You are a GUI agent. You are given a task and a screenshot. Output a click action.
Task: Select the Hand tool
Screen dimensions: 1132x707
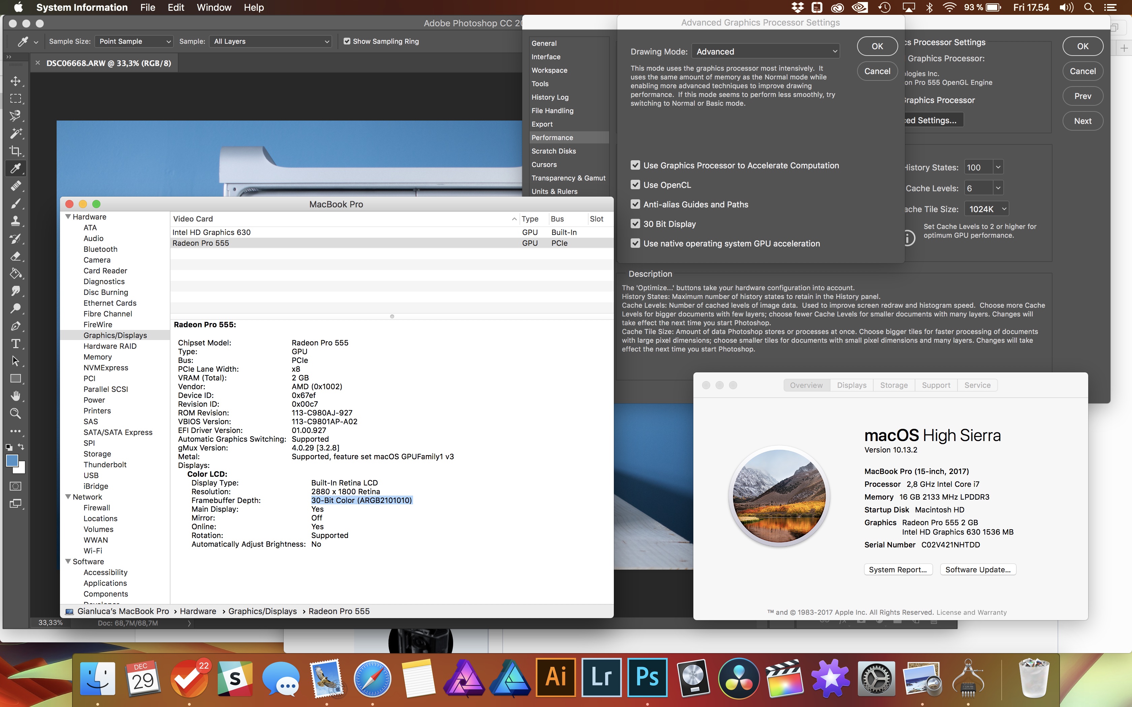(15, 396)
